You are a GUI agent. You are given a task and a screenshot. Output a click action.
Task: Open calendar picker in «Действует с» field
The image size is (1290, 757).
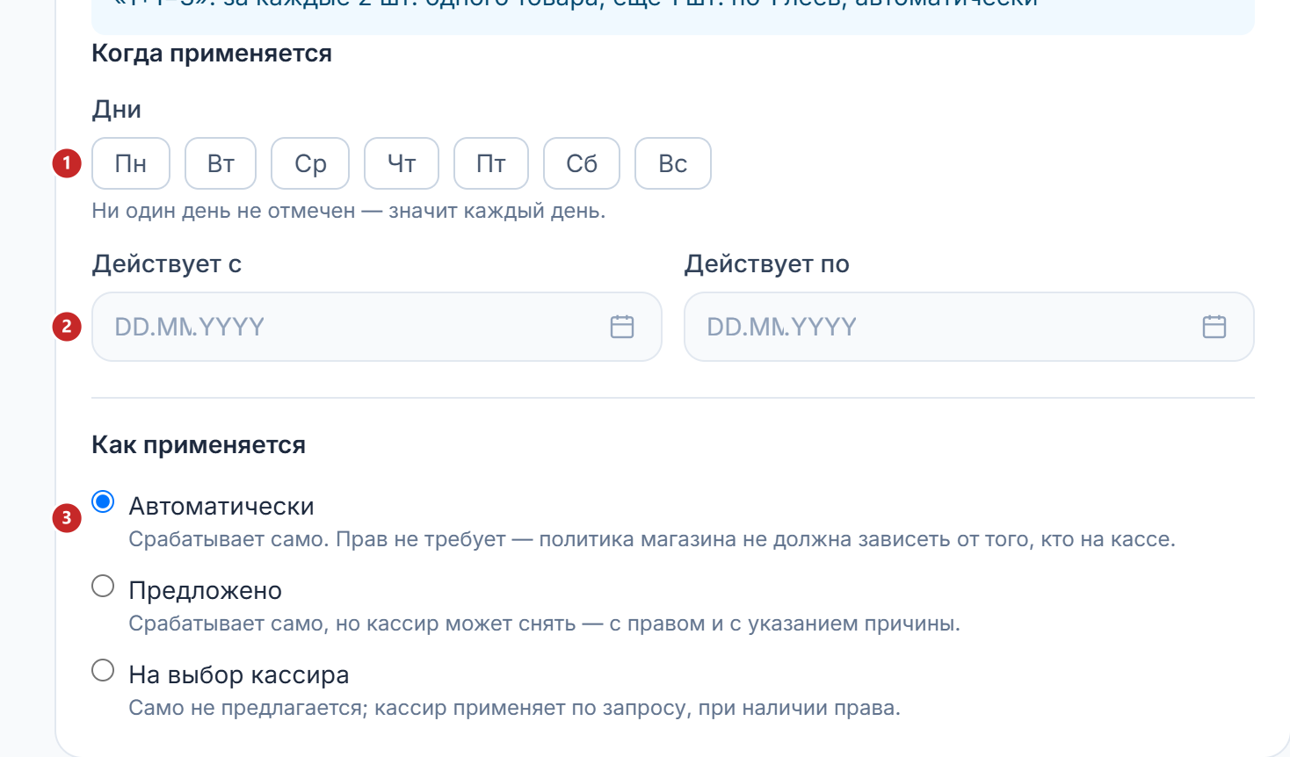pyautogui.click(x=622, y=327)
